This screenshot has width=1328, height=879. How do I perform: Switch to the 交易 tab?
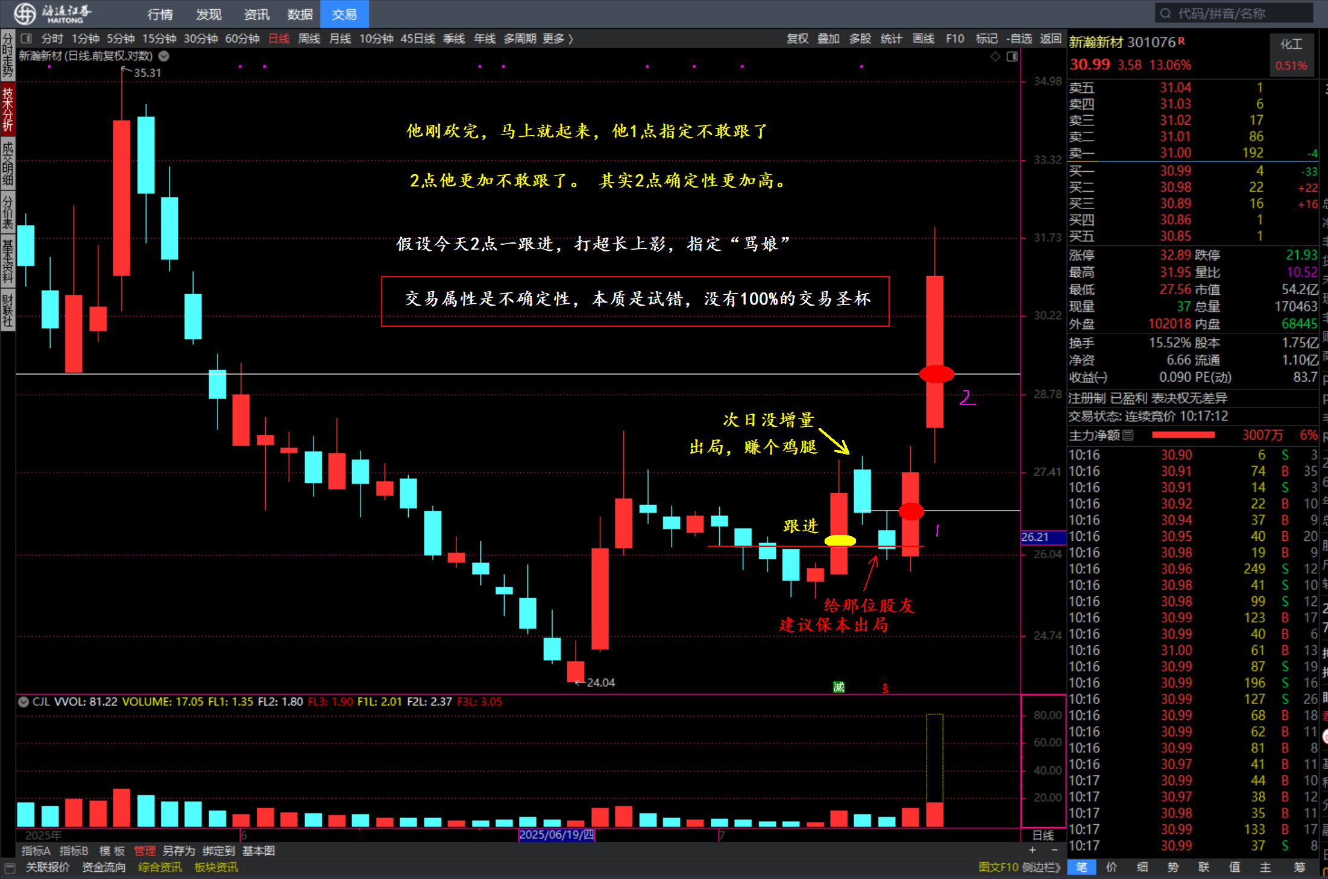coord(344,14)
